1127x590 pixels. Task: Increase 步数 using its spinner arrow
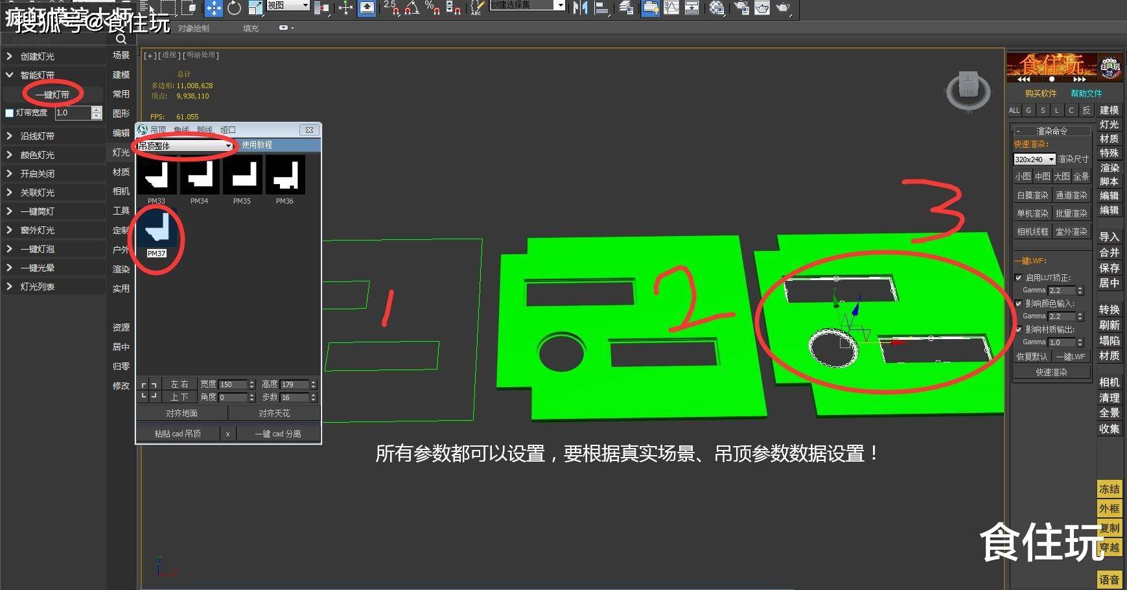pyautogui.click(x=312, y=394)
